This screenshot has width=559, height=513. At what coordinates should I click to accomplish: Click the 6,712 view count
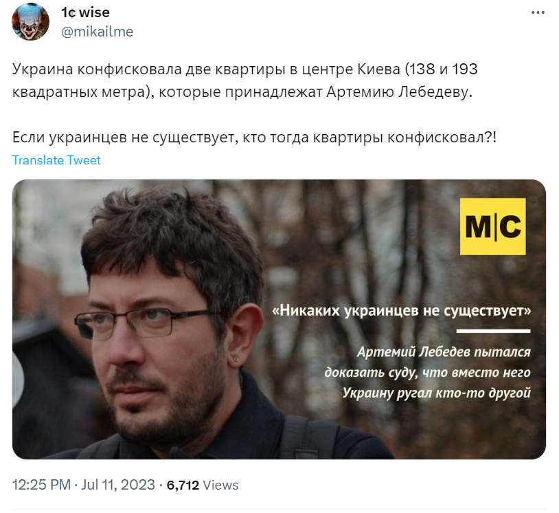click(x=183, y=485)
